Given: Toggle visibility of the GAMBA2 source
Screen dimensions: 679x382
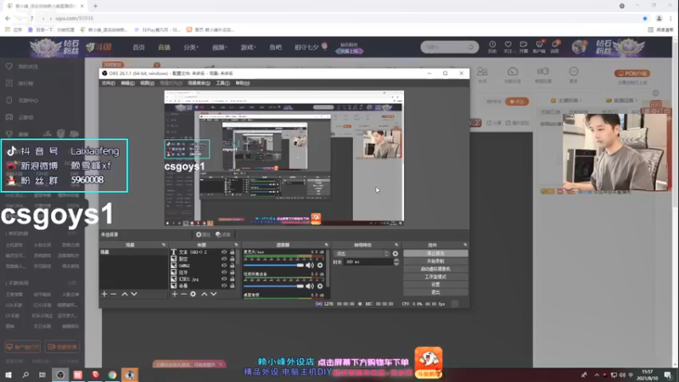Looking at the screenshot, I should point(224,266).
